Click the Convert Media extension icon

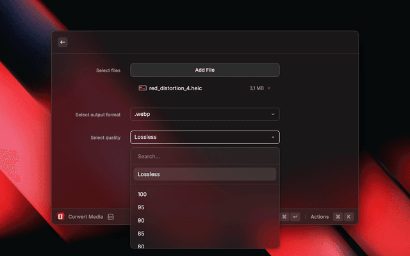60,216
